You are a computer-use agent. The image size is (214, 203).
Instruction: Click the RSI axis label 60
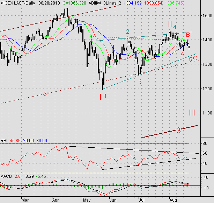point(205,153)
